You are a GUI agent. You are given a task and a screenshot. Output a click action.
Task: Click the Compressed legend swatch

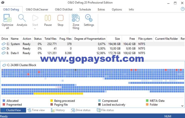click(100, 101)
